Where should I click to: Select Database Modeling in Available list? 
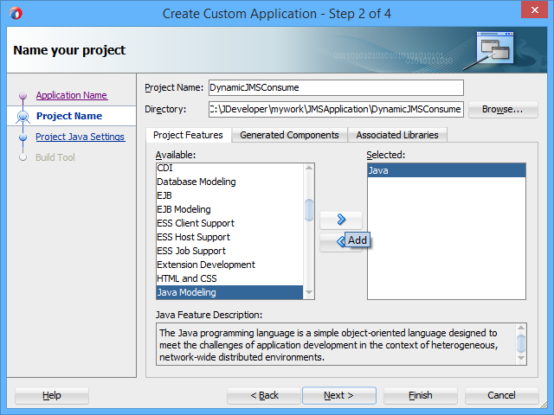(x=229, y=182)
